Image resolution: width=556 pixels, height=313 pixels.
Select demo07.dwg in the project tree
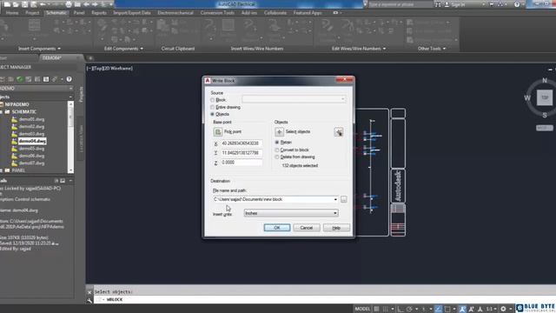31,163
